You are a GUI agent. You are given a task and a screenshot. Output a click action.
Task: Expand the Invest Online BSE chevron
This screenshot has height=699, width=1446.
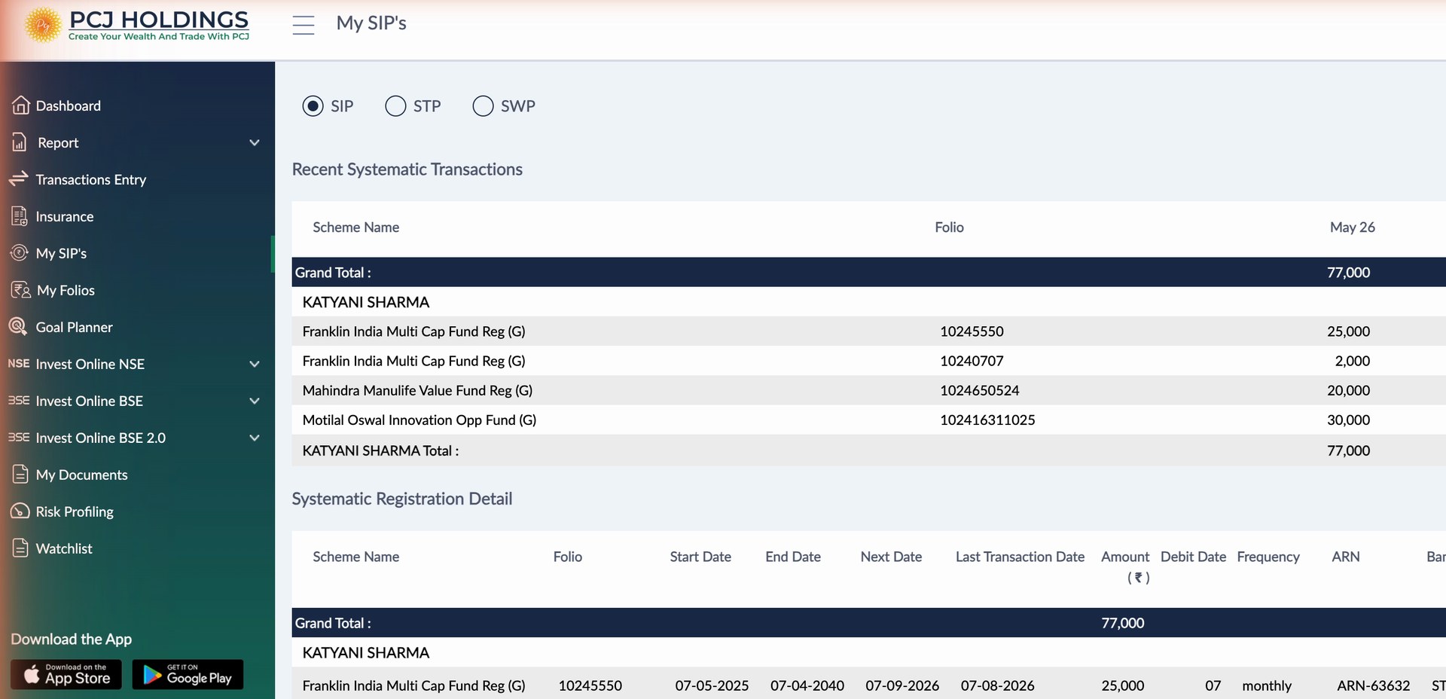(x=255, y=401)
